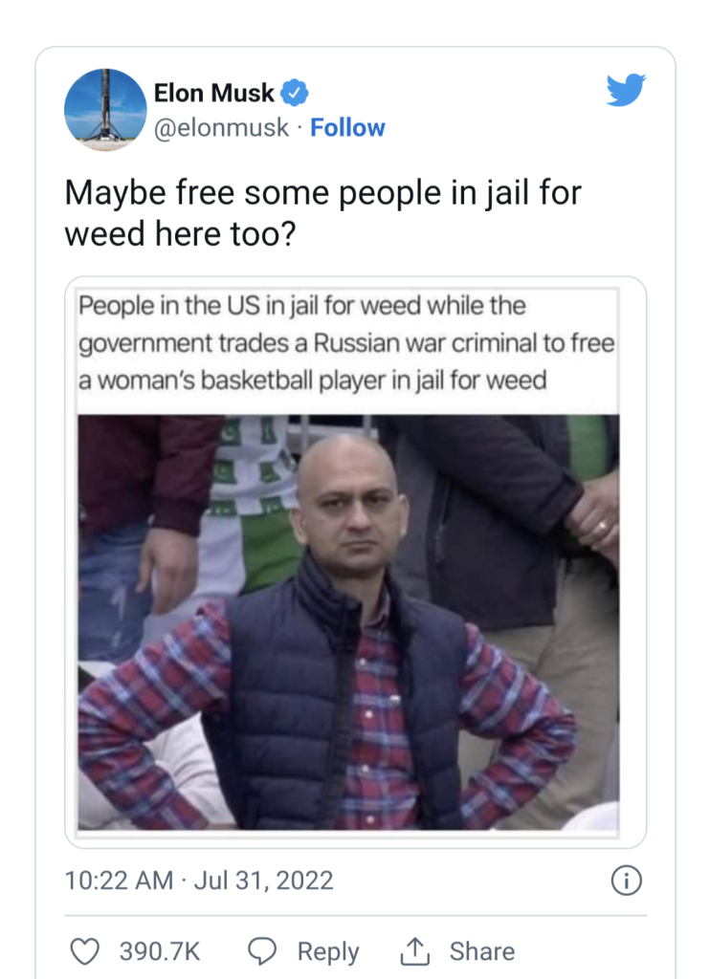Click the 390.7K likes count
This screenshot has width=710, height=979.
click(160, 951)
